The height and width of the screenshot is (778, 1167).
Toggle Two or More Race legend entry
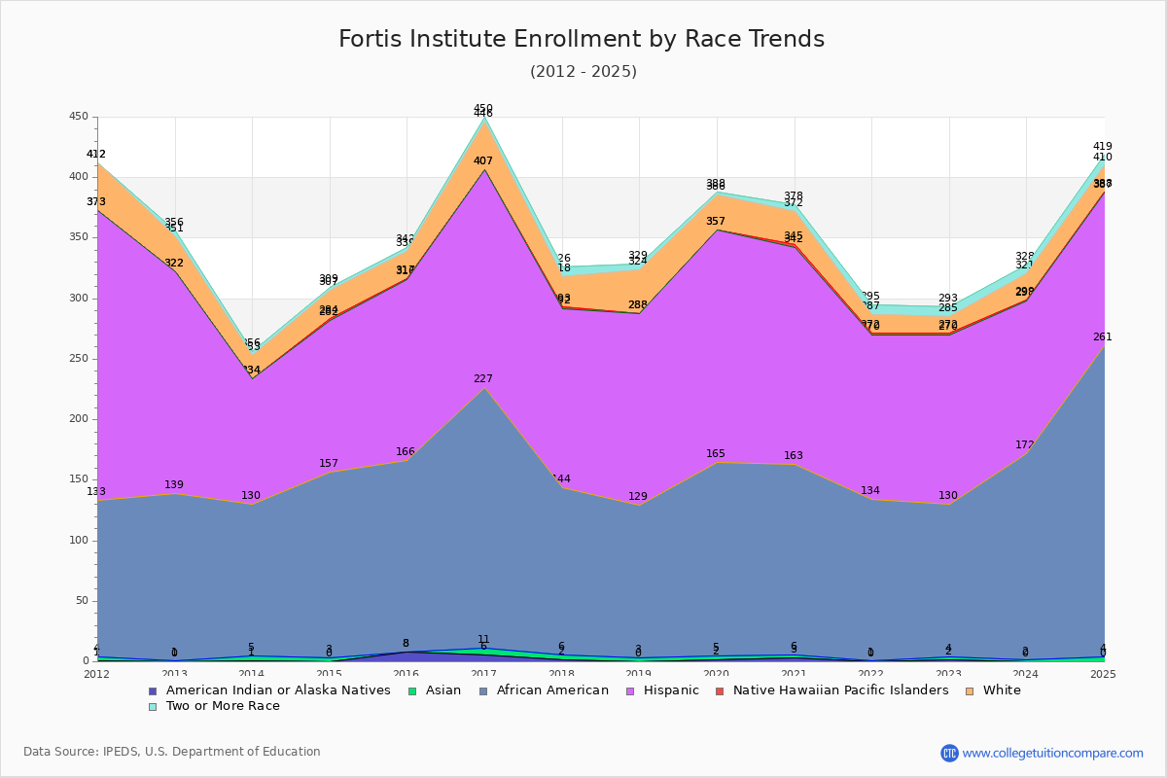pos(214,706)
